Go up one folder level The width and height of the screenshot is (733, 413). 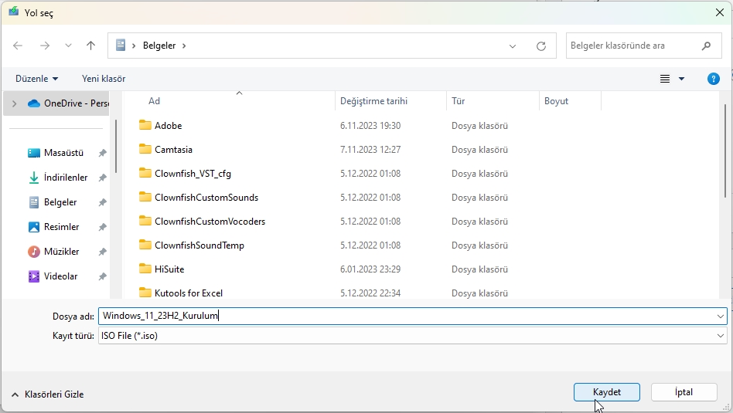(90, 46)
